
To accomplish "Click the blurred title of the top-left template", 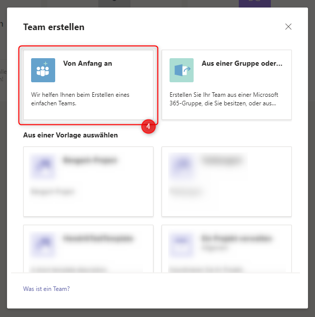I will 90,161.
